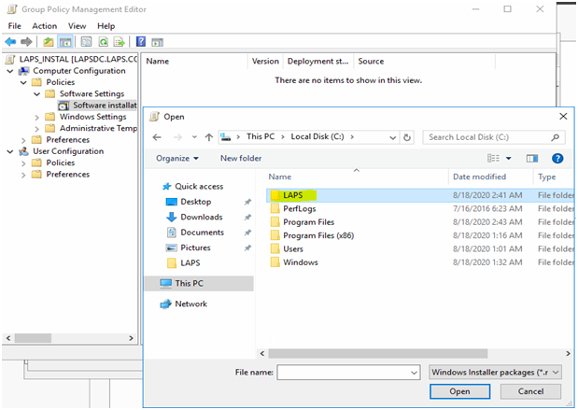
Task: Select the highlighted LAPS folder in the file list
Action: pyautogui.click(x=420, y=195)
